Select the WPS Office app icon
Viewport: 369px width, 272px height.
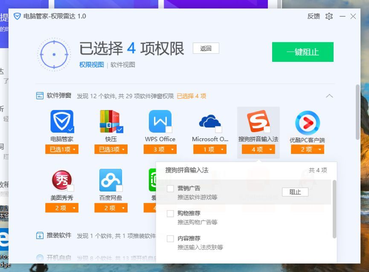tap(160, 122)
